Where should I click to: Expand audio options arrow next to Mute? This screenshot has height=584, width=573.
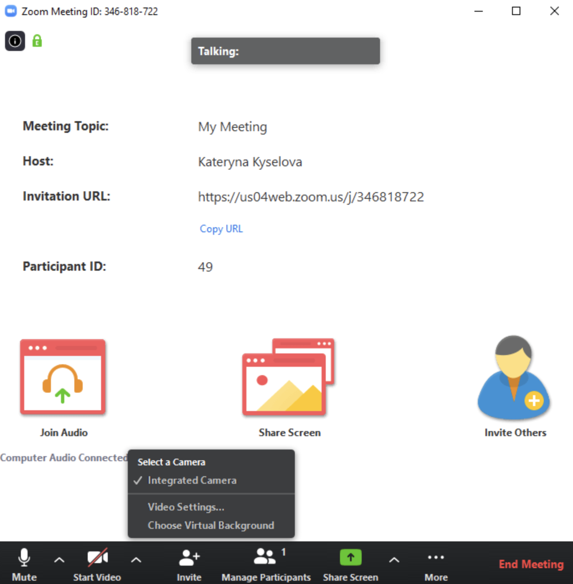click(59, 560)
